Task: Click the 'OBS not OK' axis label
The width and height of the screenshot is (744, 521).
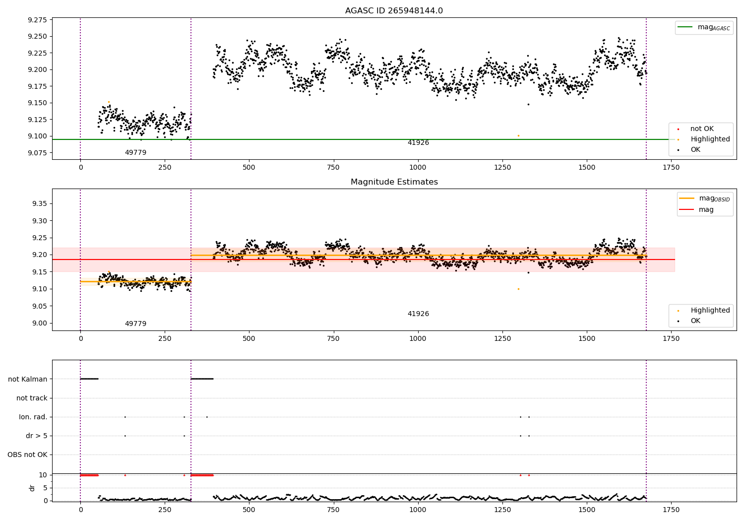Action: click(27, 455)
